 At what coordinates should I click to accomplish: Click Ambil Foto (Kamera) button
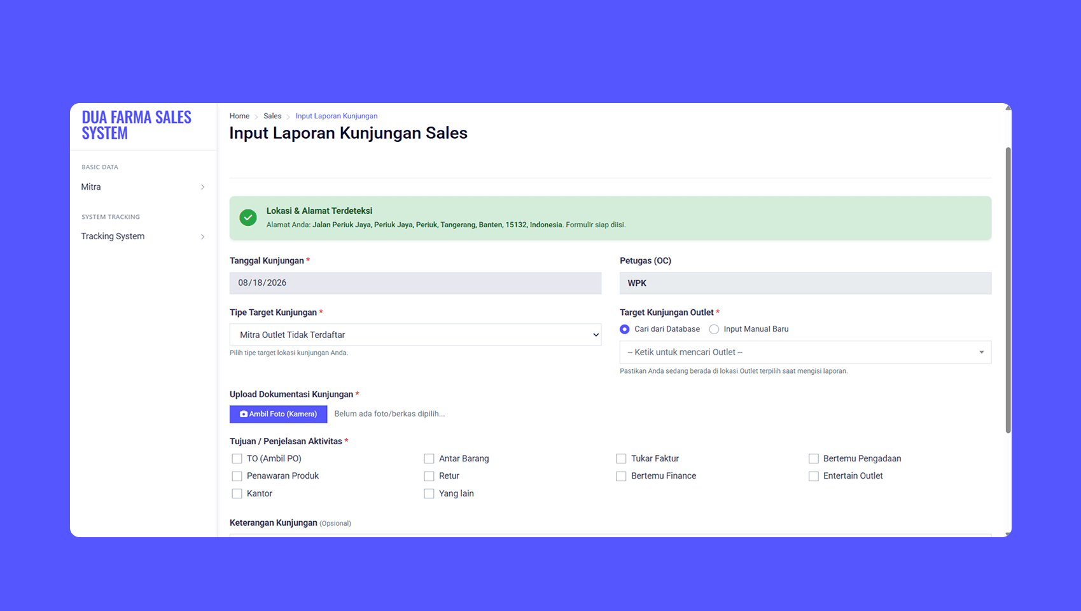pyautogui.click(x=278, y=414)
